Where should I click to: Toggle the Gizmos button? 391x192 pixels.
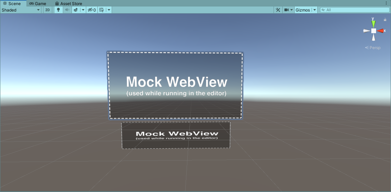(303, 10)
